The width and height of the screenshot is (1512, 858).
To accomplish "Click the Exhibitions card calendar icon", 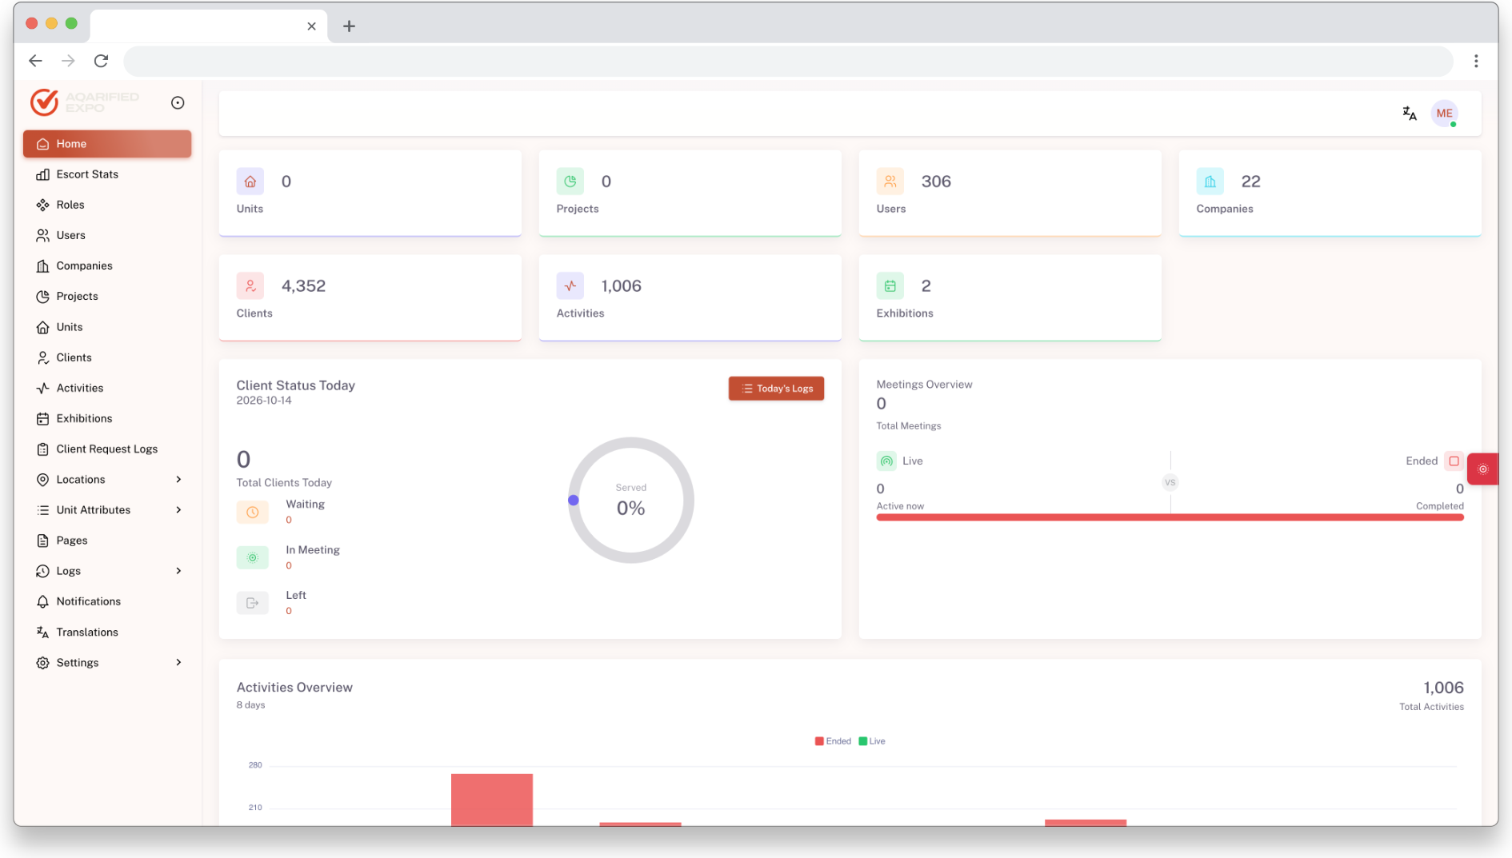I will tap(890, 286).
